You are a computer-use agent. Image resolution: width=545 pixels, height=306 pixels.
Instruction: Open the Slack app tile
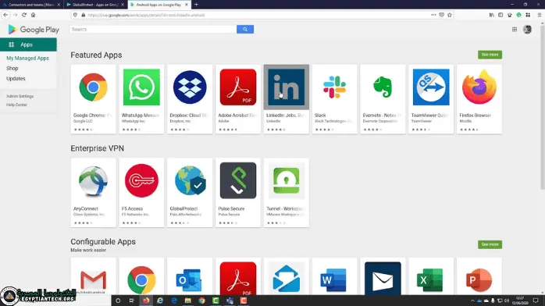[334, 99]
